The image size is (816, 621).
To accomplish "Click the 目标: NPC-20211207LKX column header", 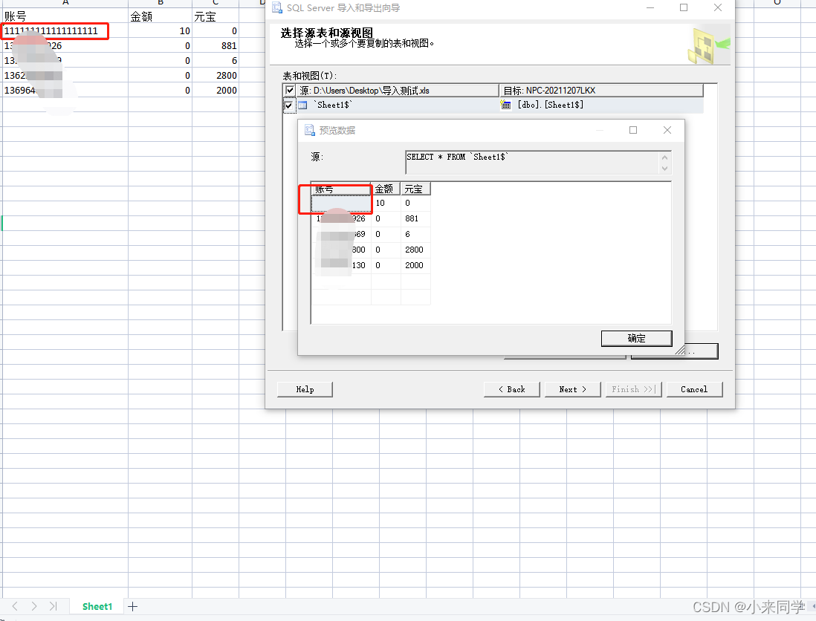I will (x=601, y=91).
